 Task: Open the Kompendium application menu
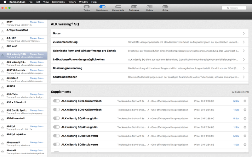(17, 2)
